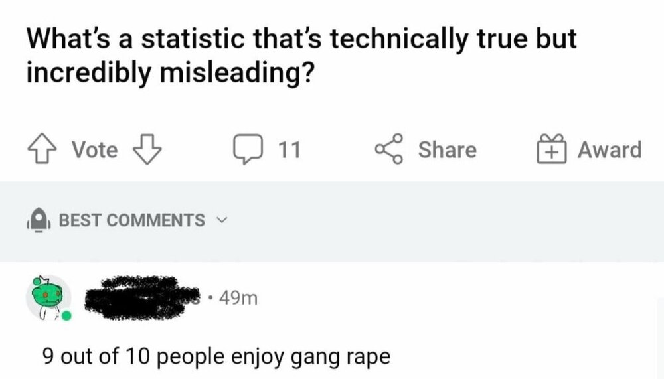Tap the Vote count label
664x379 pixels.
pyautogui.click(x=94, y=150)
